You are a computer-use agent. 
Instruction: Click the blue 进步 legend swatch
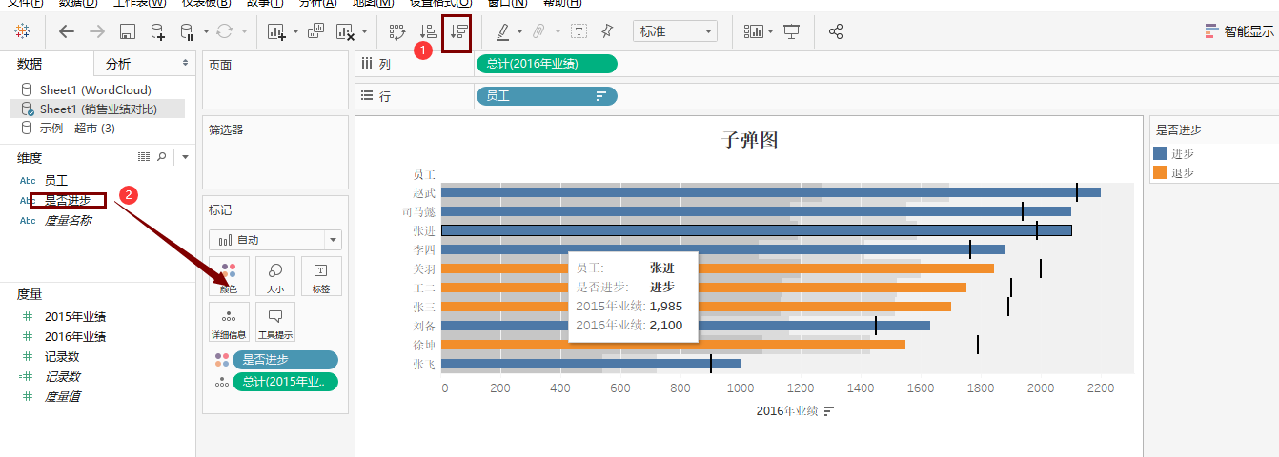[x=1160, y=153]
